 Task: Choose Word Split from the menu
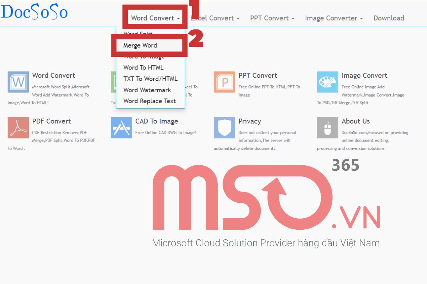pos(138,34)
